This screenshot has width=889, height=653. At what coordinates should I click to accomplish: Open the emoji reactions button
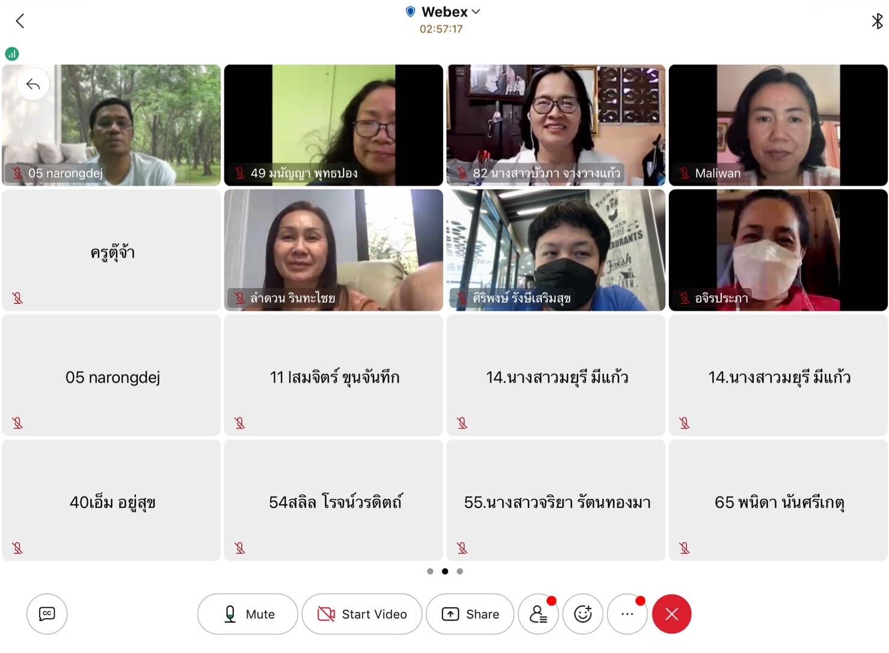583,614
